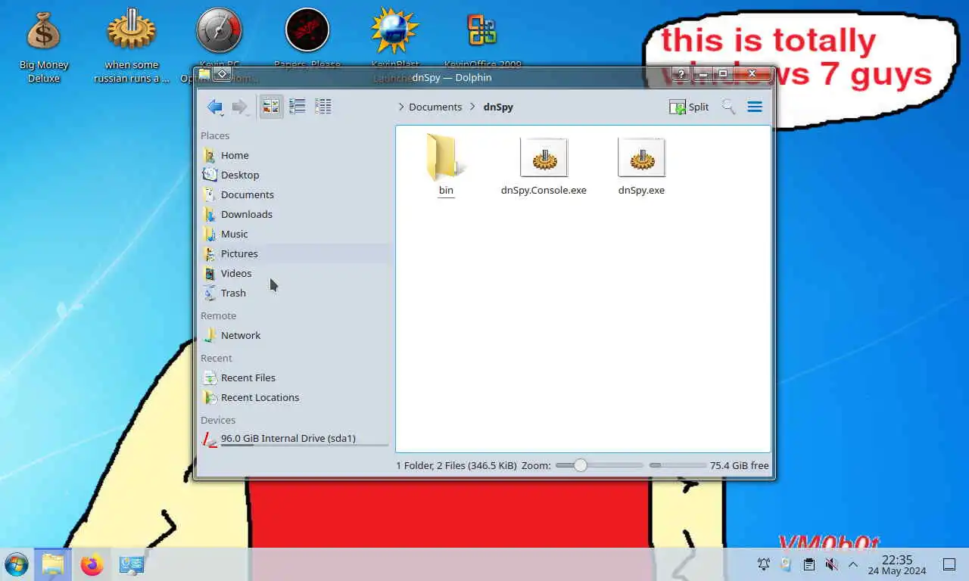Select dnSpy.Console.exe file
969x581 pixels.
pos(544,166)
